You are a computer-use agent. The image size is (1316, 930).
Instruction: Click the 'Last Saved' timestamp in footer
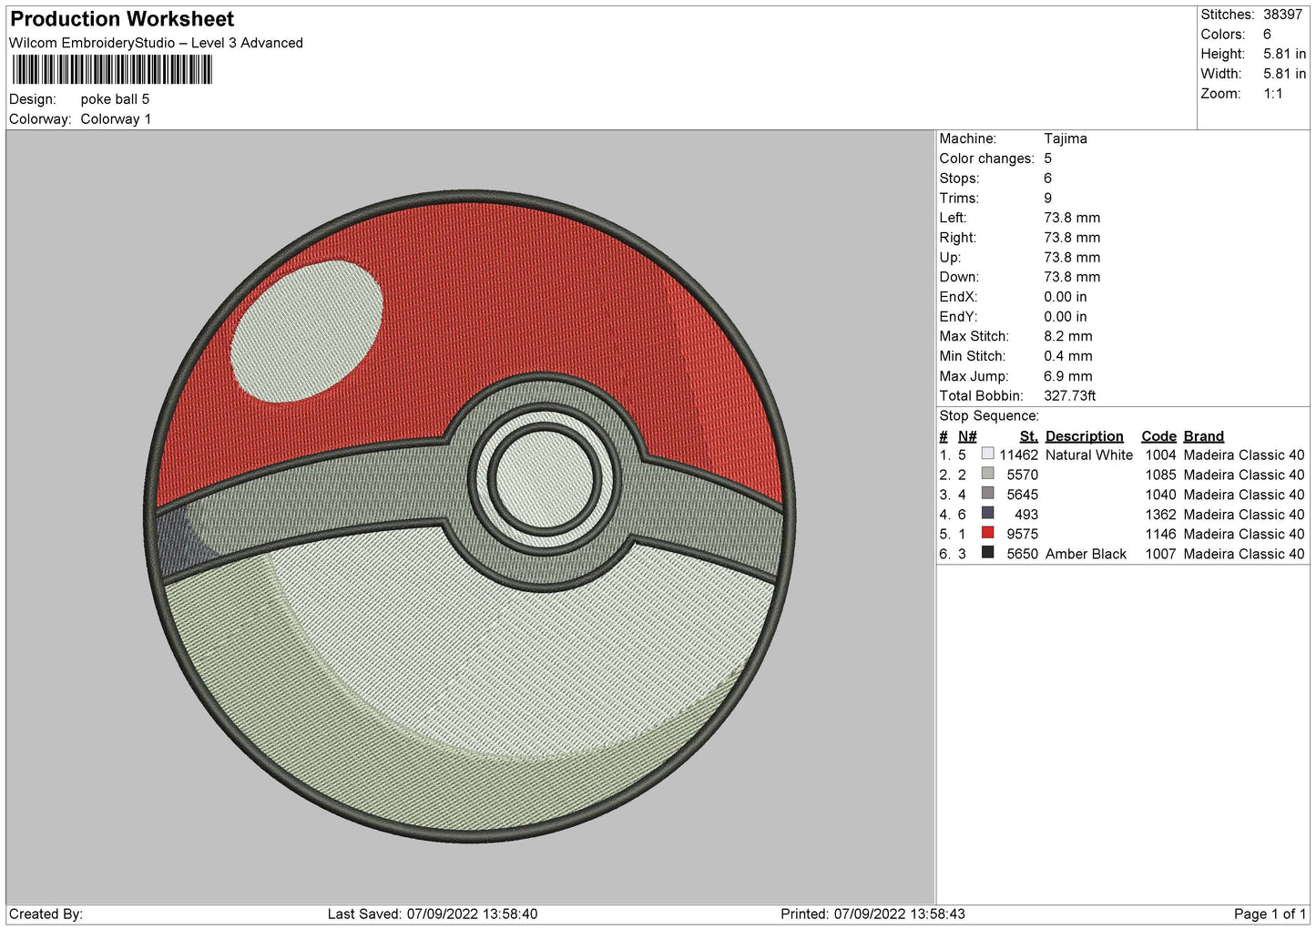point(433,915)
